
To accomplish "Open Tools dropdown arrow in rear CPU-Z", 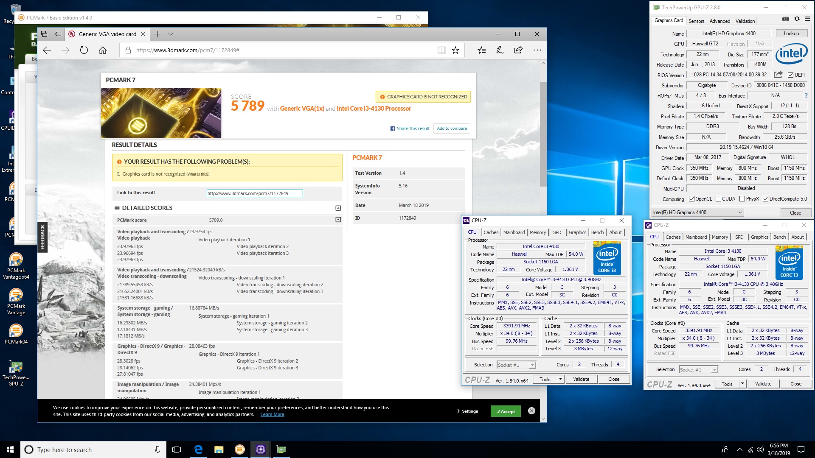I will tap(742, 384).
